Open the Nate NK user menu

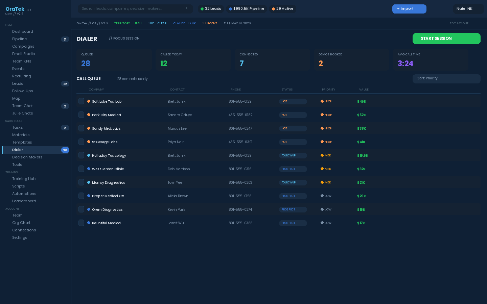[x=468, y=9]
